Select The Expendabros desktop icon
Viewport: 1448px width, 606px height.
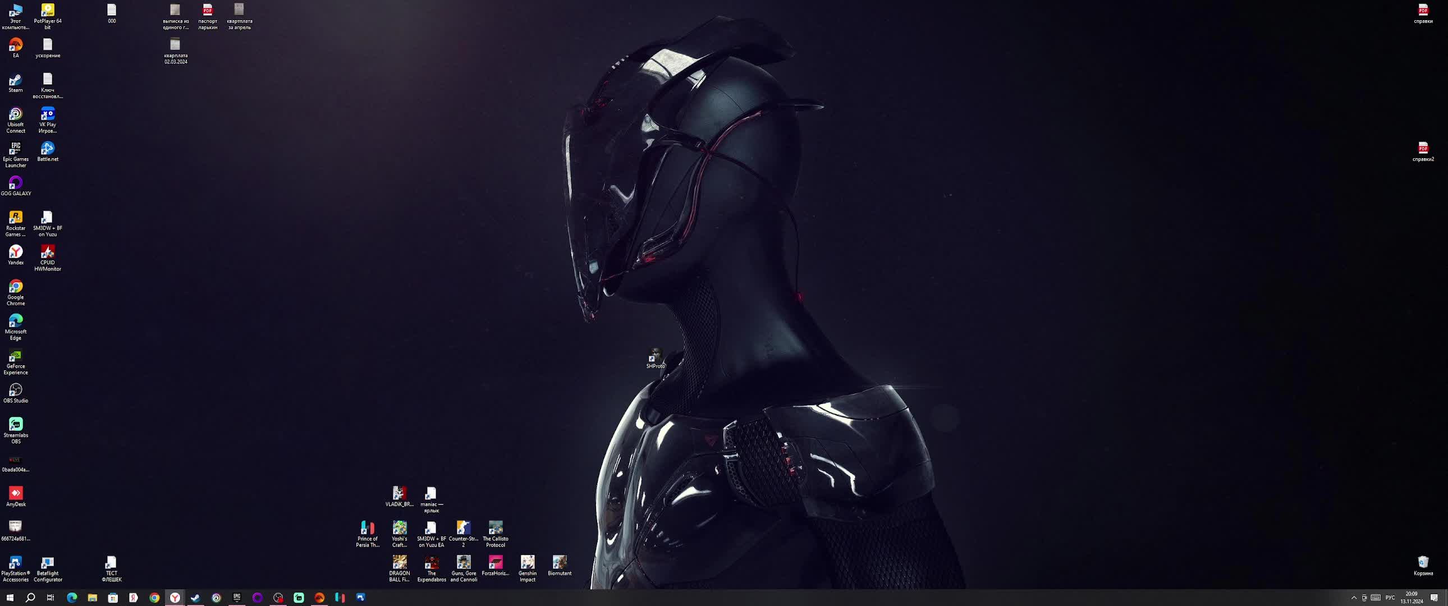[432, 569]
